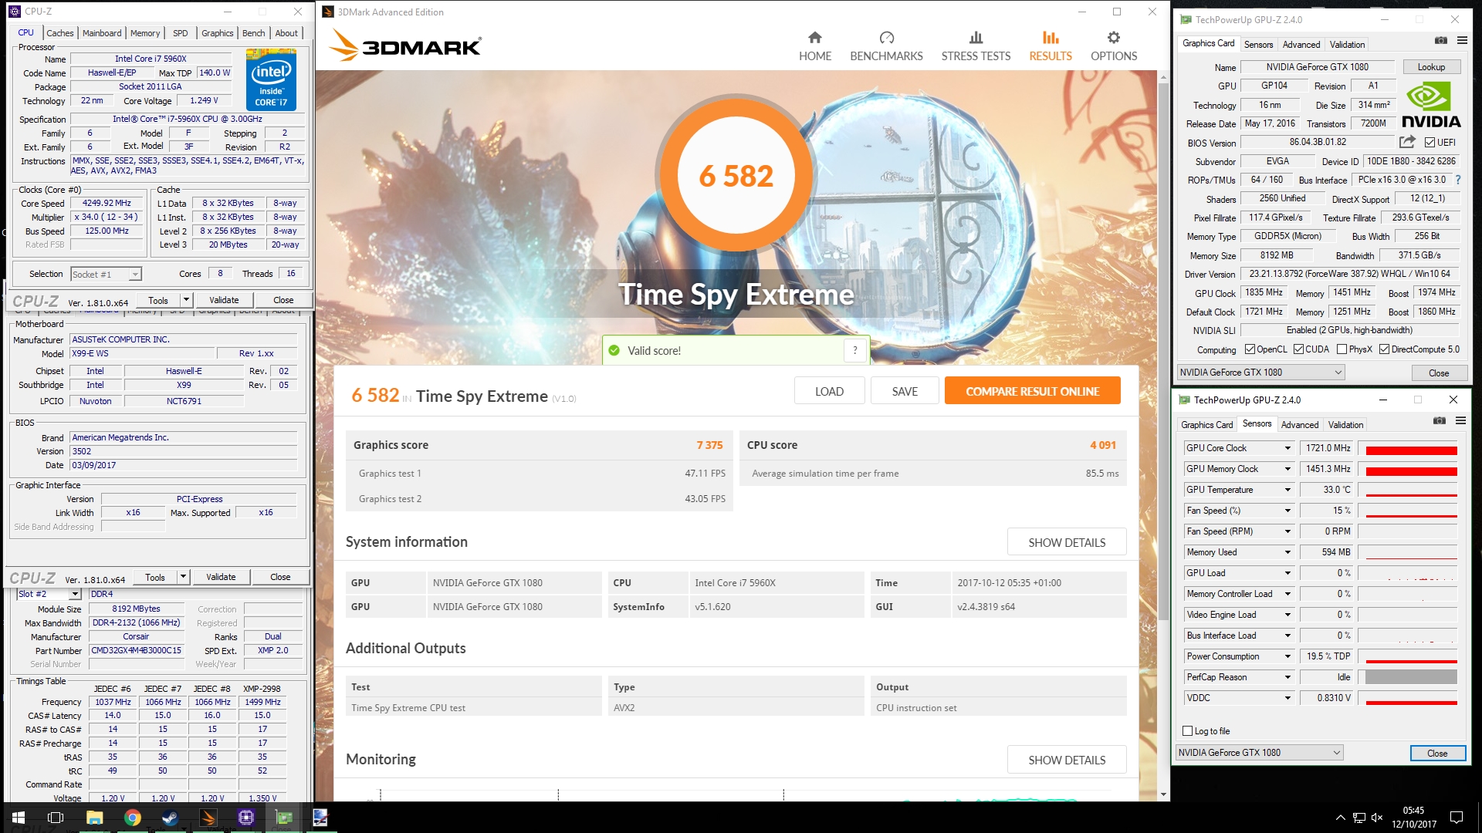Screen dimensions: 1482x833
Task: Open the Tools dropdown arrow in top CPU-Z window
Action: [186, 300]
